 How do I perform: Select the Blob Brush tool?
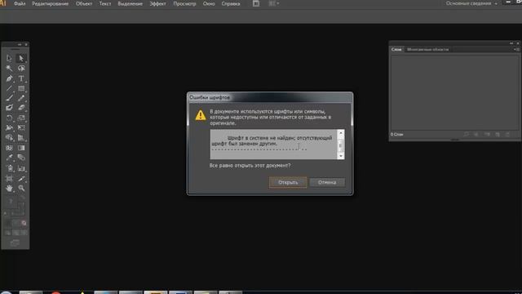[9, 108]
